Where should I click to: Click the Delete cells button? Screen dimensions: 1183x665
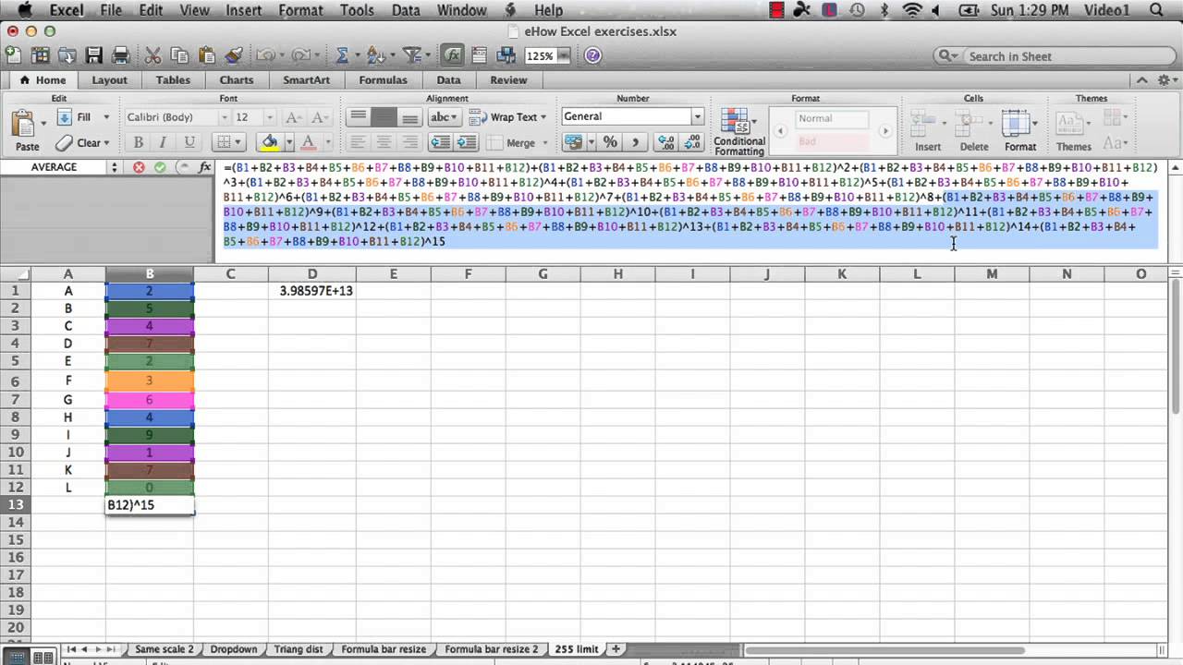[x=973, y=131]
